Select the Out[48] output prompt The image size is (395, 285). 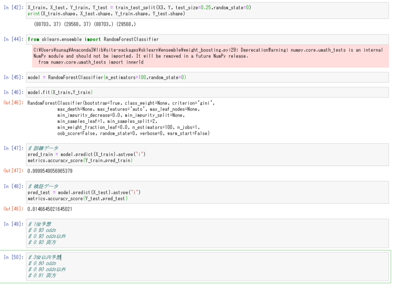point(13,209)
